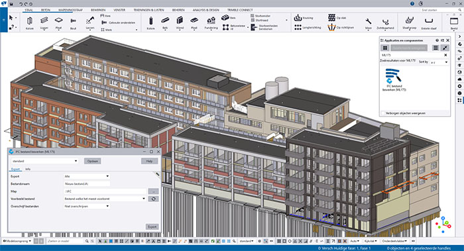The image size is (464, 251).
Task: Switch to the Info tab in IFC dialog
Action: [x=28, y=169]
